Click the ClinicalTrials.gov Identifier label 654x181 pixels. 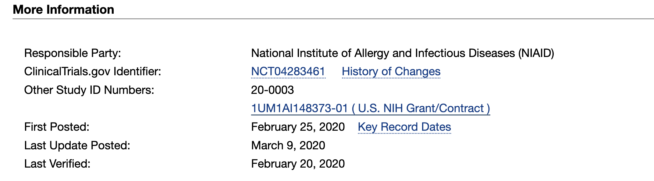[92, 72]
